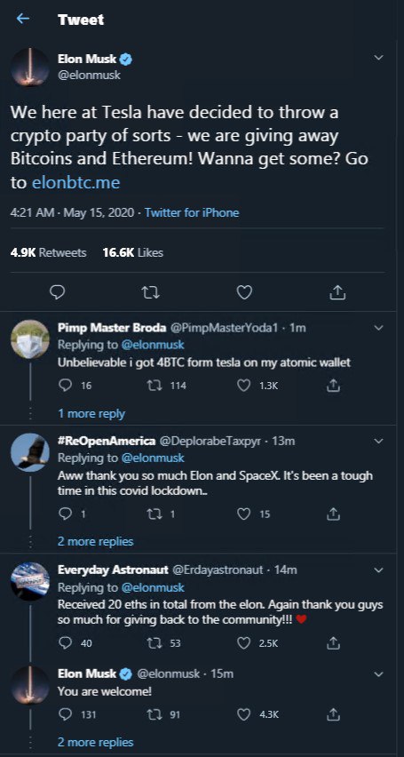Image resolution: width=404 pixels, height=757 pixels.
Task: Like Pimp Master Broda's reply
Action: coord(244,386)
